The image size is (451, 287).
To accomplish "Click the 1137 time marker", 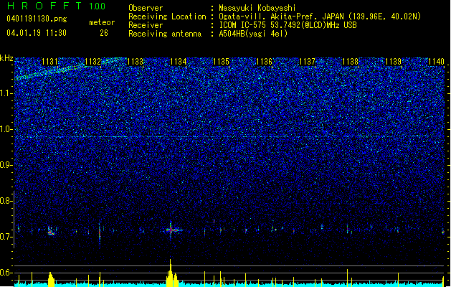I will [x=307, y=62].
